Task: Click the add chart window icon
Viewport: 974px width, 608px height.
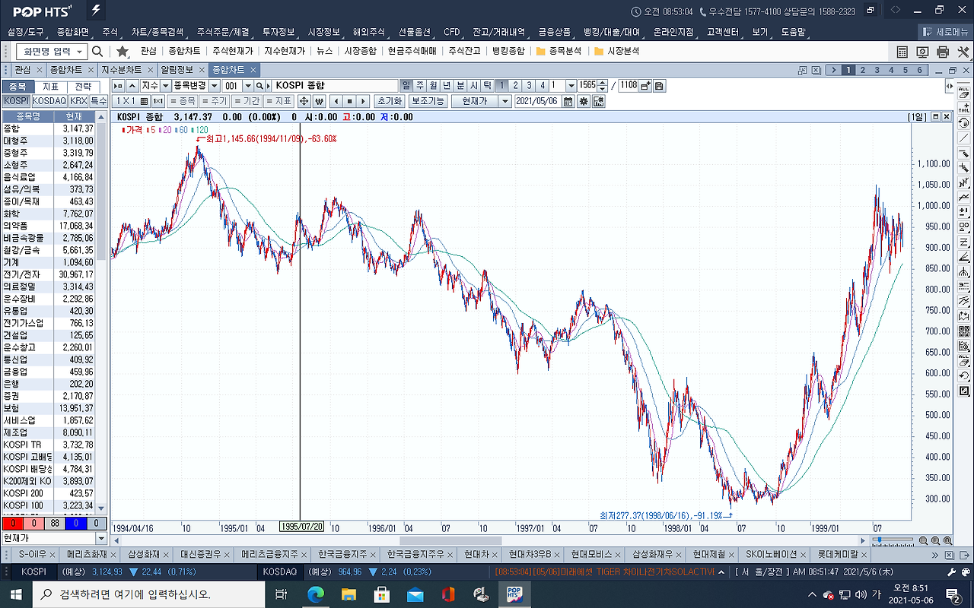Action: coord(645,86)
